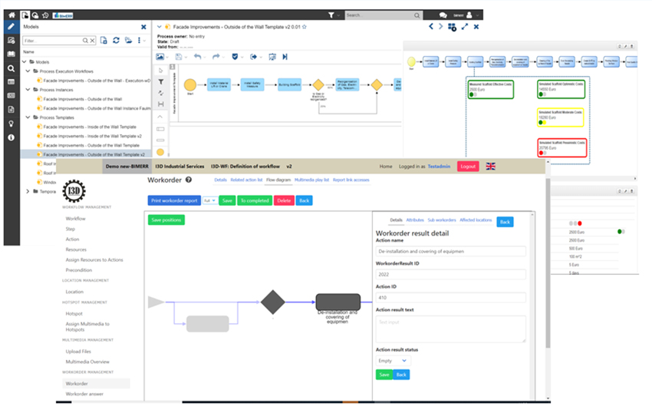652x413 pixels.
Task: Click the green Save positions button
Action: coord(166,220)
